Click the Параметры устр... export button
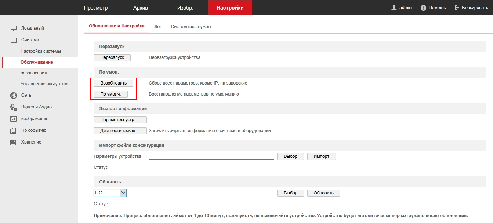This screenshot has height=223, width=493. coord(120,120)
